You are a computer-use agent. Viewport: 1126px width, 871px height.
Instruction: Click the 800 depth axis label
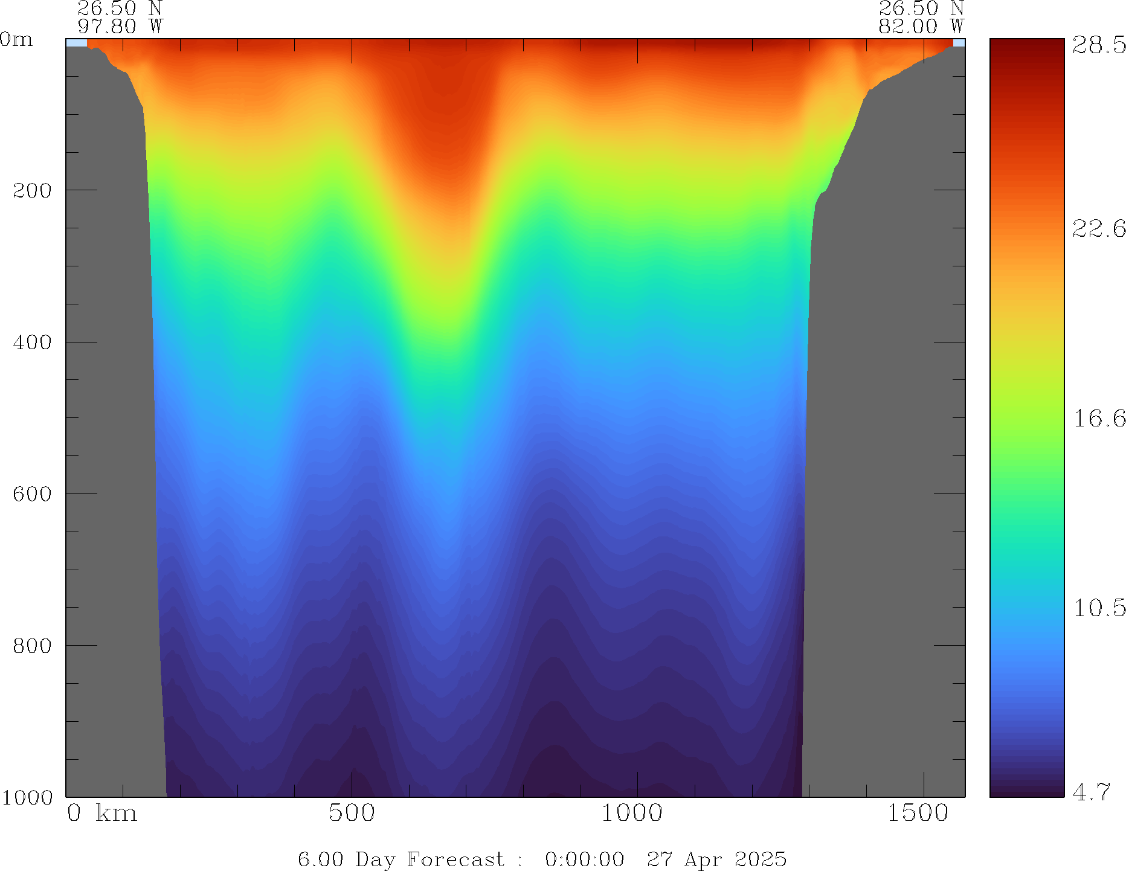pos(32,646)
